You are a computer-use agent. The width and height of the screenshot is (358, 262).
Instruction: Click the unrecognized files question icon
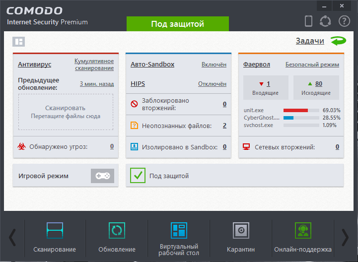[x=134, y=126]
